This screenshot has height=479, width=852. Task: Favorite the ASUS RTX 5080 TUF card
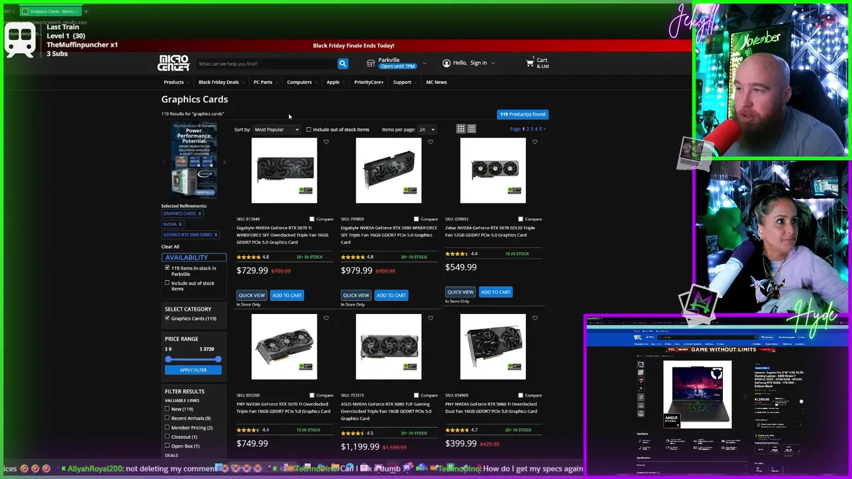click(431, 318)
